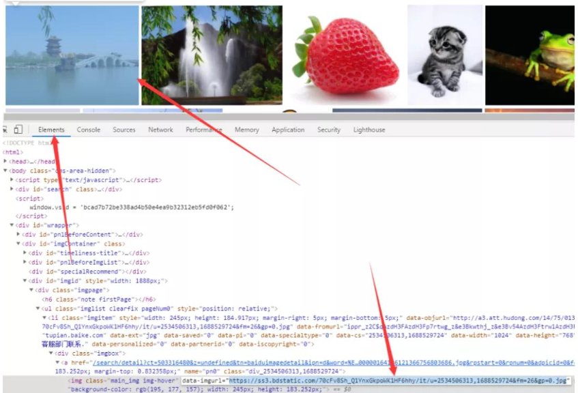Viewport: 578px width, 393px height.
Task: Expand the head node
Action: click(x=5, y=161)
